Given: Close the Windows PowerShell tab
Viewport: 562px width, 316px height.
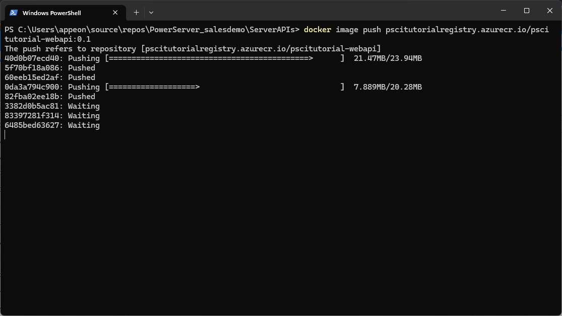Looking at the screenshot, I should (115, 13).
